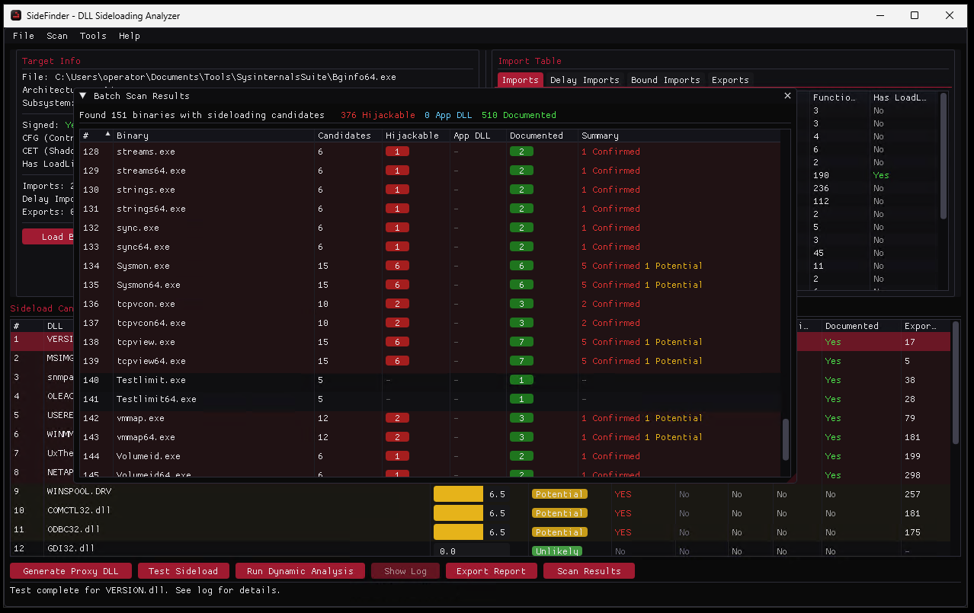The width and height of the screenshot is (974, 613).
Task: Click the Potential badge for COMCTL32.dll
Action: click(x=559, y=513)
